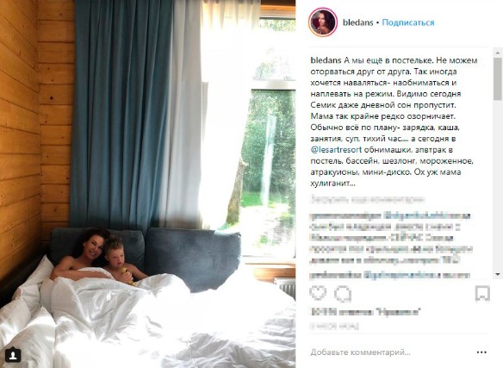Open the second commenter's blurred username
The width and height of the screenshot is (503, 368).
(x=336, y=275)
